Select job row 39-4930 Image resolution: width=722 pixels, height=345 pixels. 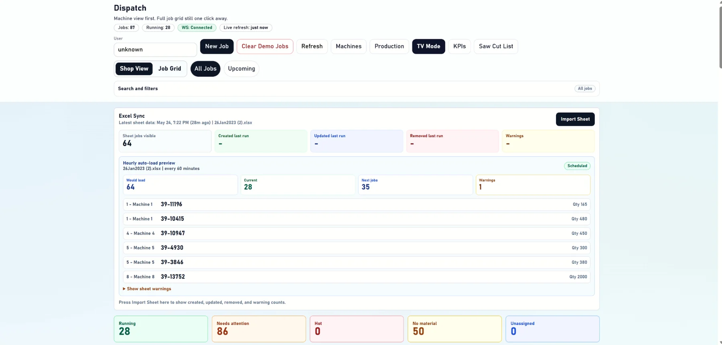(357, 248)
